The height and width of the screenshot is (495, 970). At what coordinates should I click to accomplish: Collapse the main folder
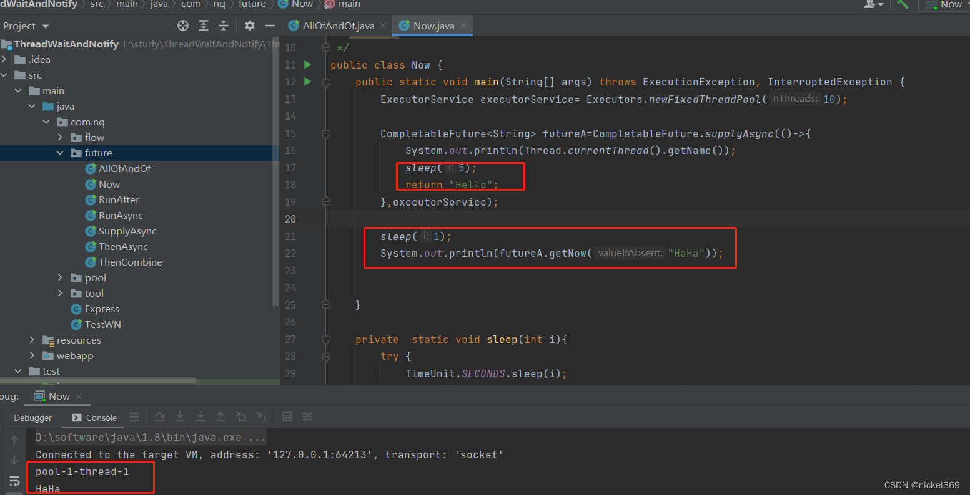18,91
